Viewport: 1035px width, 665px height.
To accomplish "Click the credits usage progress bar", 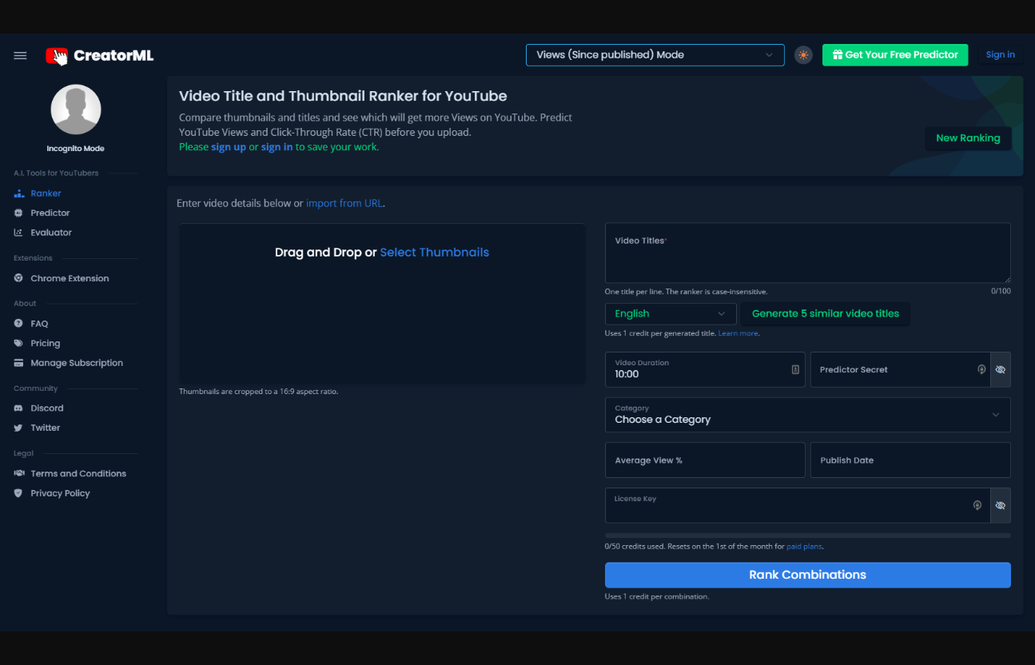I will (x=807, y=536).
